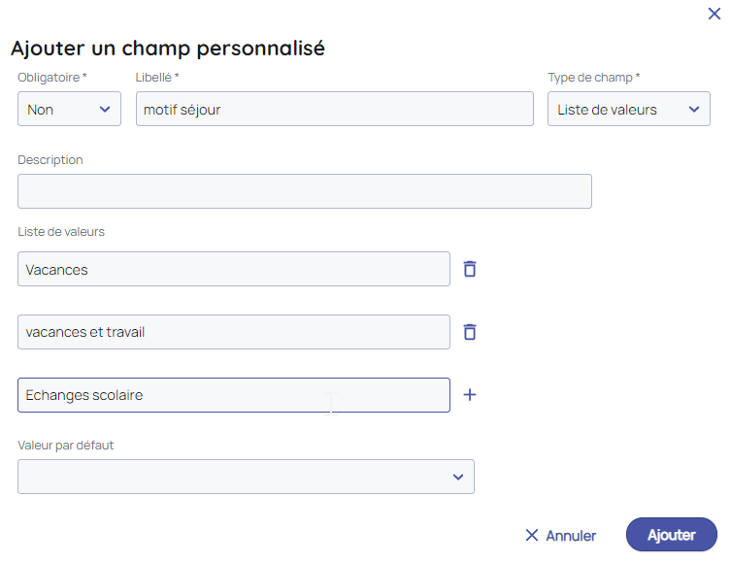Image resolution: width=731 pixels, height=563 pixels.
Task: Cancel with the Annuler button
Action: [561, 535]
